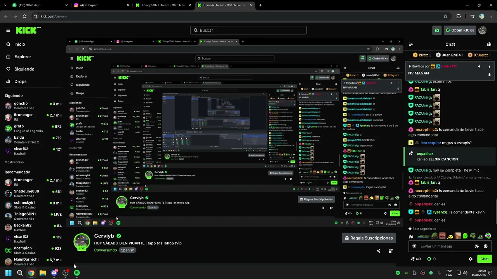Open the Siguiendo section
497x279 pixels.
click(20, 69)
